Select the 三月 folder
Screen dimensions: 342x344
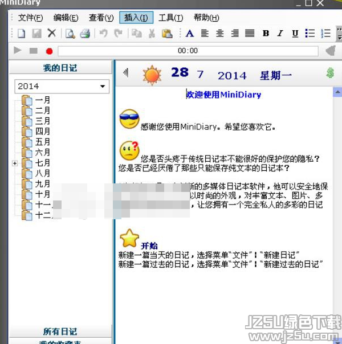[x=36, y=121]
